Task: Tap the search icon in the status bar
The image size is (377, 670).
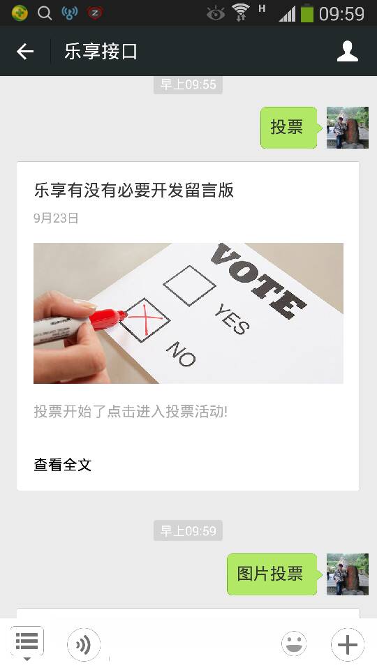Action: pos(45,13)
